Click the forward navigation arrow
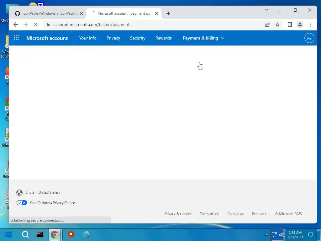The image size is (321, 241). point(26,24)
